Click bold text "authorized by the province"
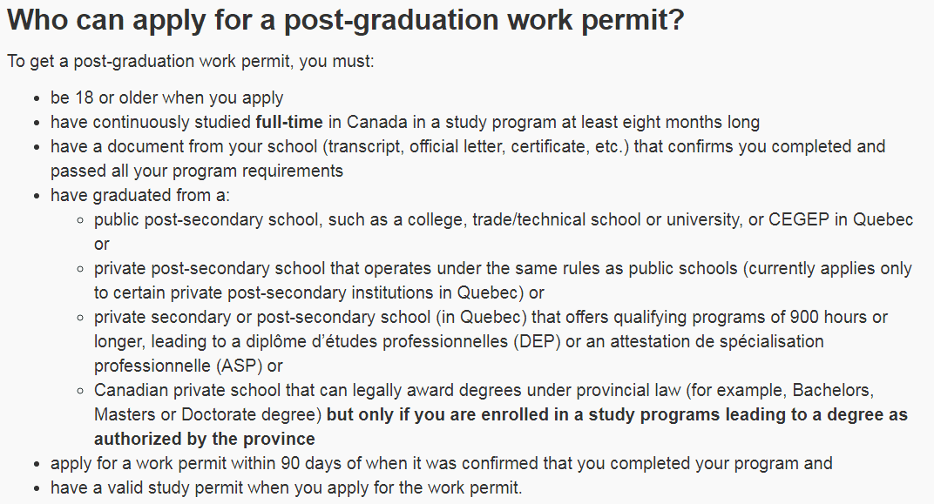This screenshot has height=504, width=934. [x=205, y=439]
